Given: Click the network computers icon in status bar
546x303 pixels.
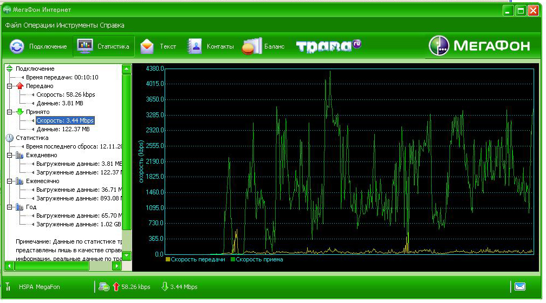Looking at the screenshot, I should pos(104,287).
